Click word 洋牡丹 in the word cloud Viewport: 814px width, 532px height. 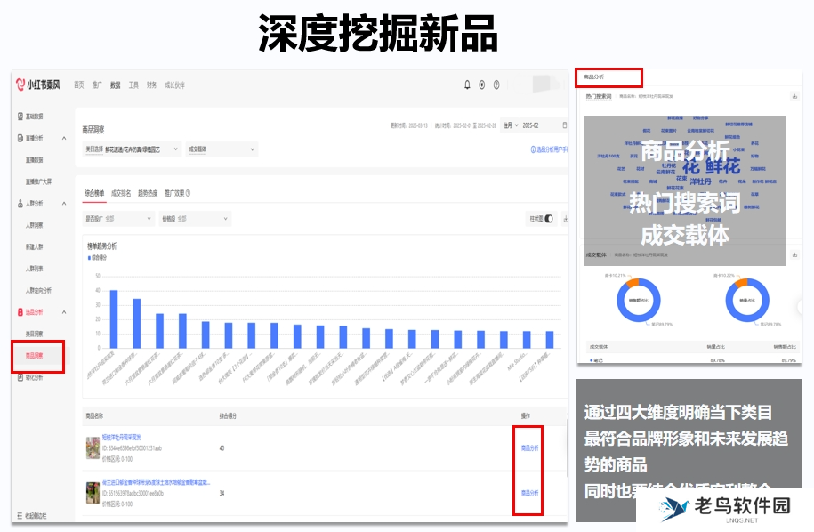pos(700,181)
